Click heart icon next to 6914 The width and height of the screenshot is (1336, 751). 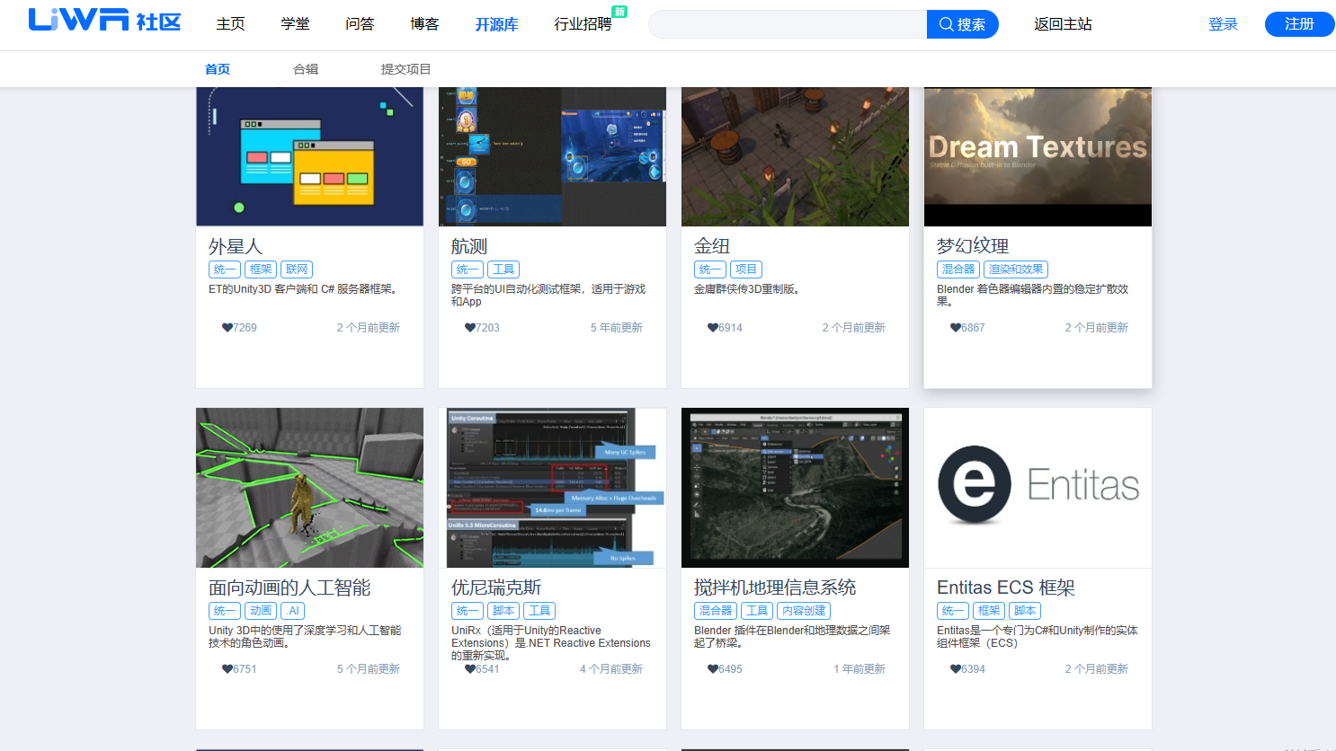[713, 328]
